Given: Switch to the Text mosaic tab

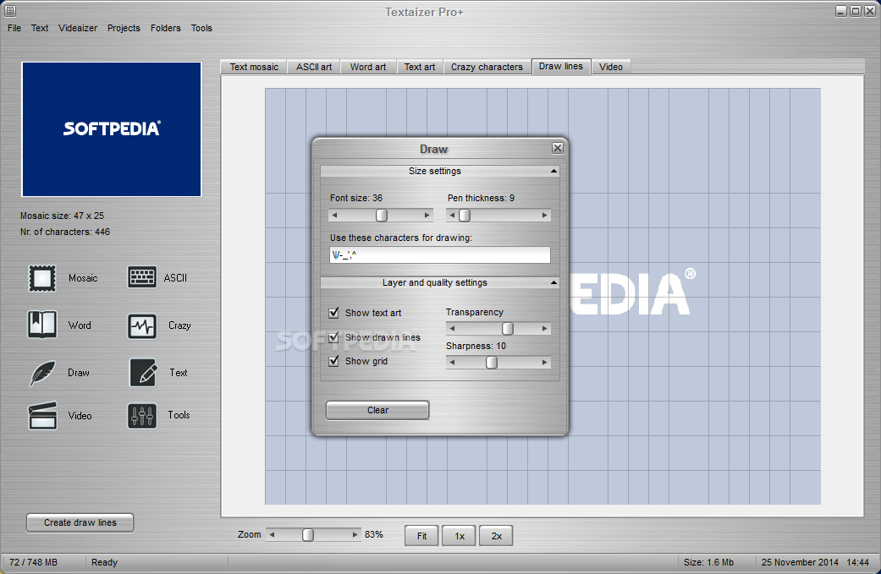Looking at the screenshot, I should point(254,67).
